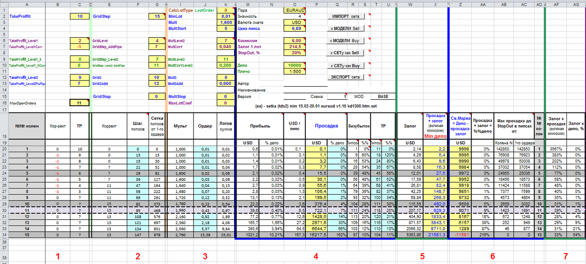This screenshot has height=264, width=586.
Task: Select the Комиссия cell 6,00
Action: pyautogui.click(x=295, y=40)
